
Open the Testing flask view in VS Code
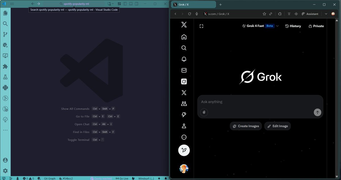coord(5,77)
